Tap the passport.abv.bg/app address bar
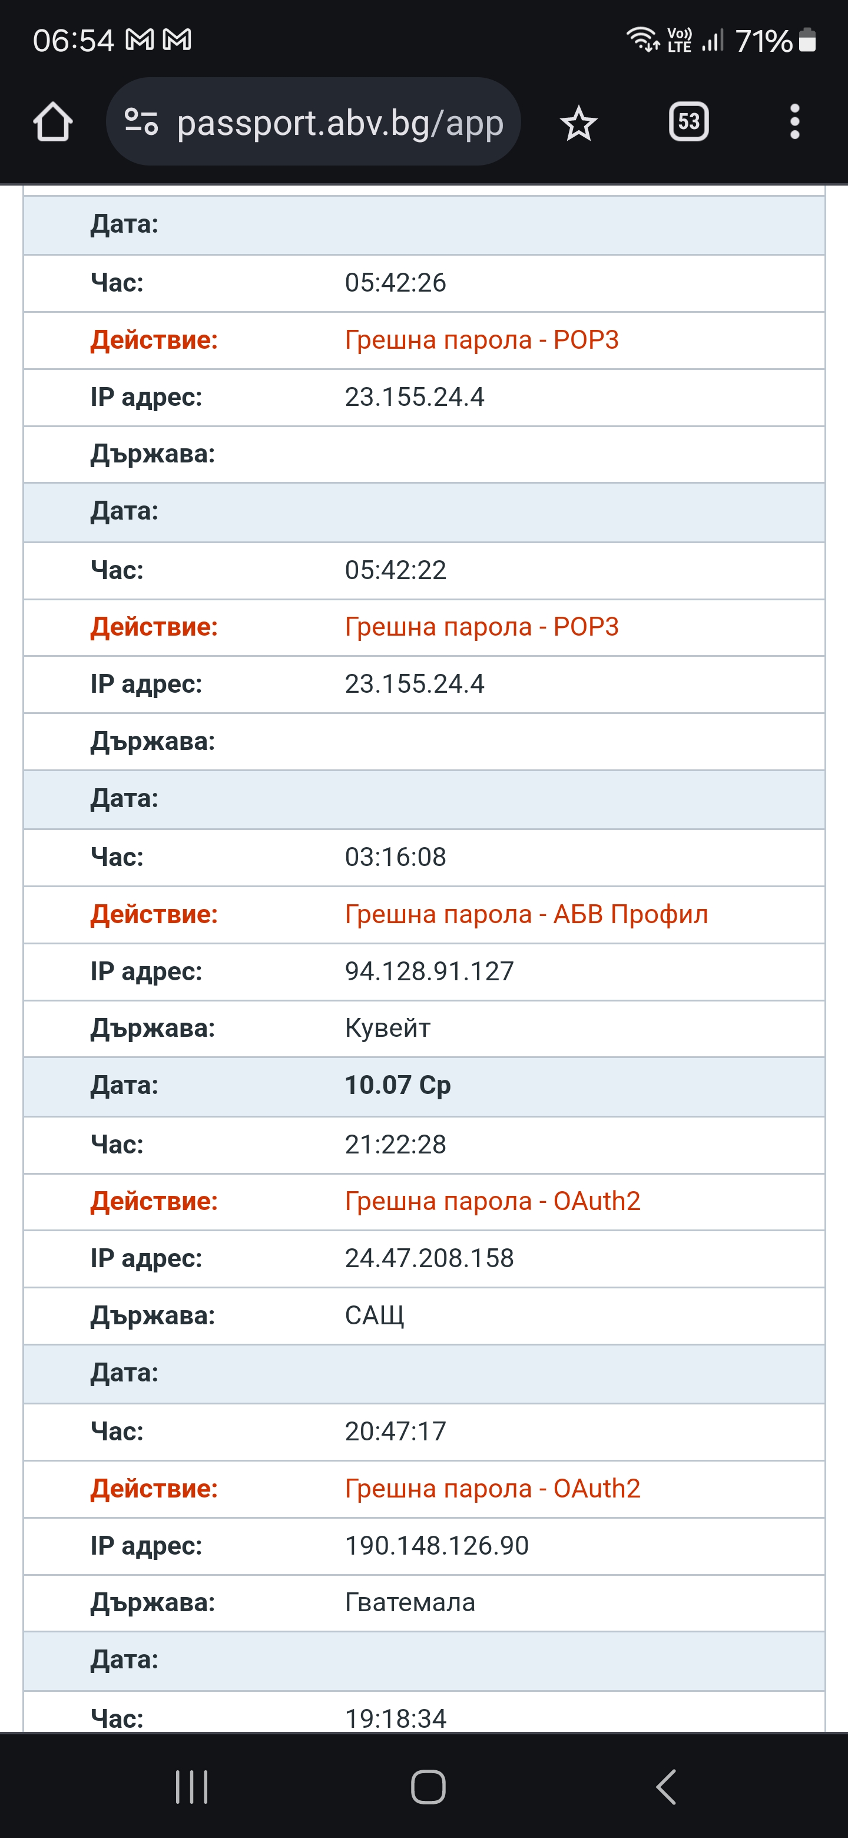Screen dimensions: 848x1838 click(x=339, y=123)
